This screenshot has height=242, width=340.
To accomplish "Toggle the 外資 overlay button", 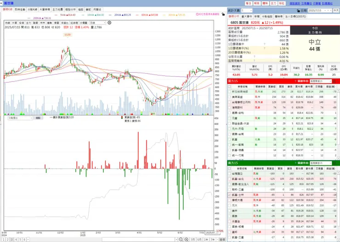I will tap(15, 23).
